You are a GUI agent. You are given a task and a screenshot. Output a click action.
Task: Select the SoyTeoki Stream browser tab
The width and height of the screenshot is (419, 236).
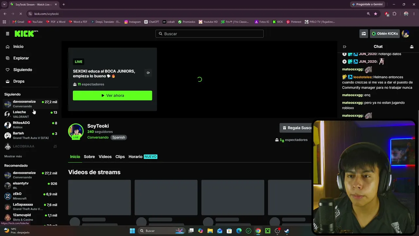[x=34, y=5]
